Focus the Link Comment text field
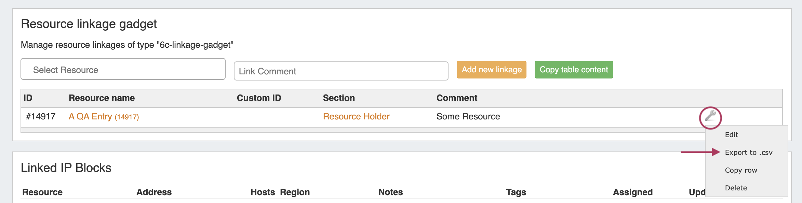This screenshot has height=203, width=802. click(x=341, y=71)
